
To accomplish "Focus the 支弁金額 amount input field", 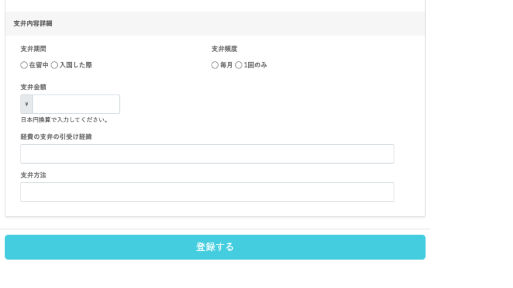I will (76, 104).
